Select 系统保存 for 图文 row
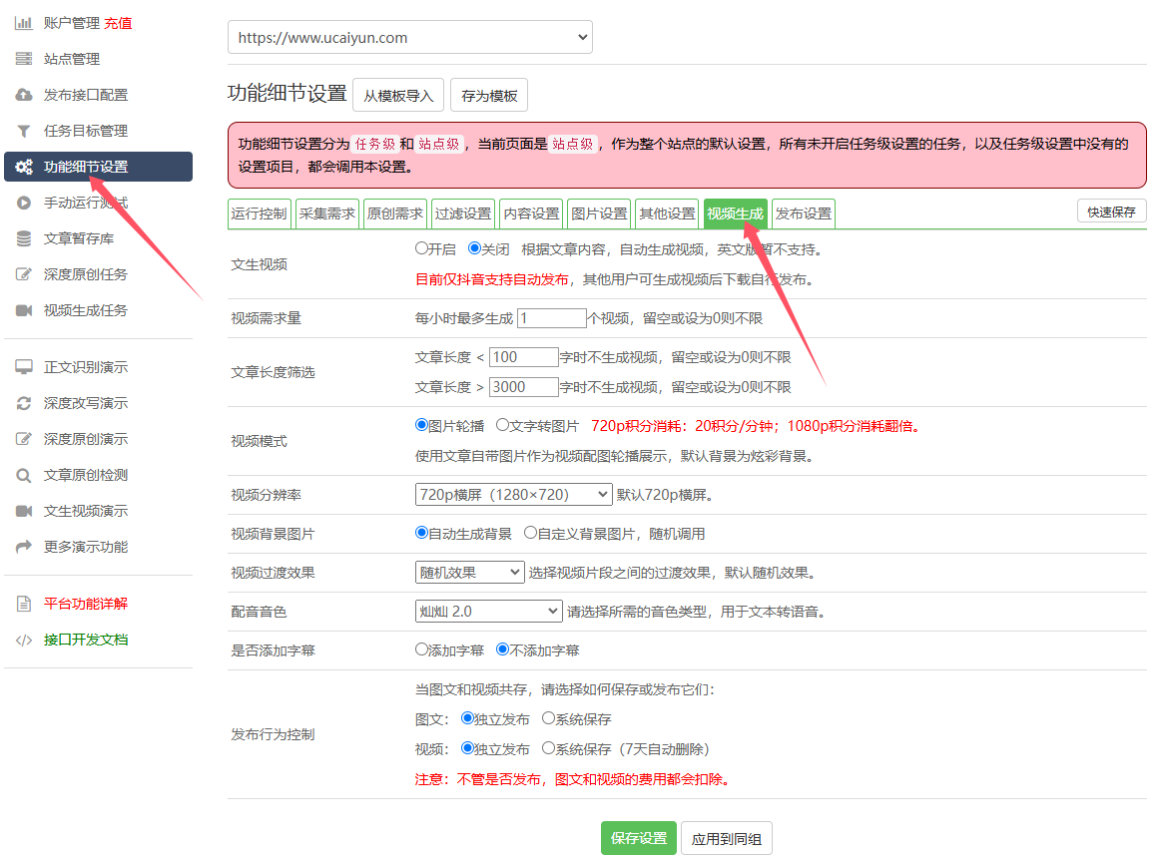 click(548, 718)
